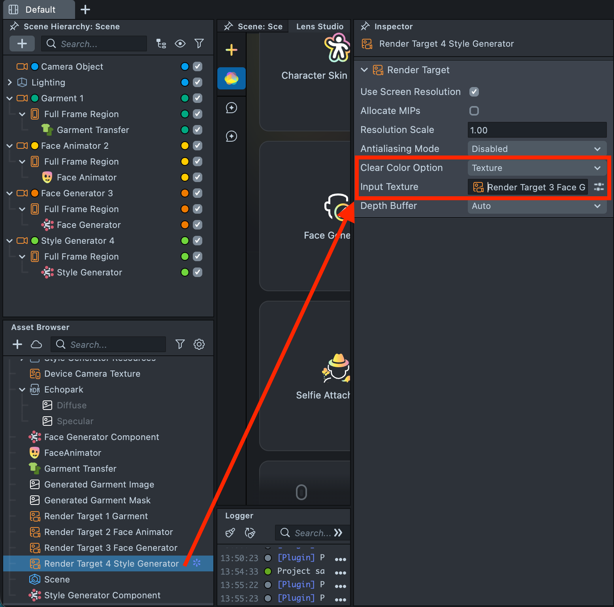Switch to the Scene: Scene tab
This screenshot has width=614, height=607.
point(253,27)
